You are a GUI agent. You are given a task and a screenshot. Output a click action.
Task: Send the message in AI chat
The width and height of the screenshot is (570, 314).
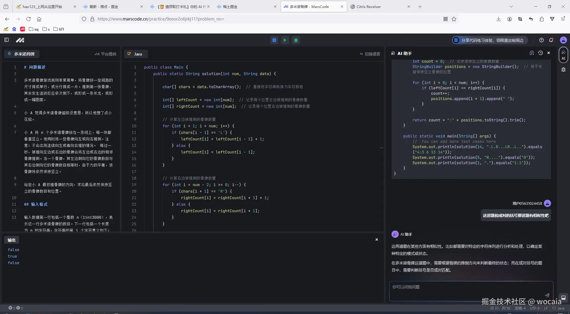[547, 295]
